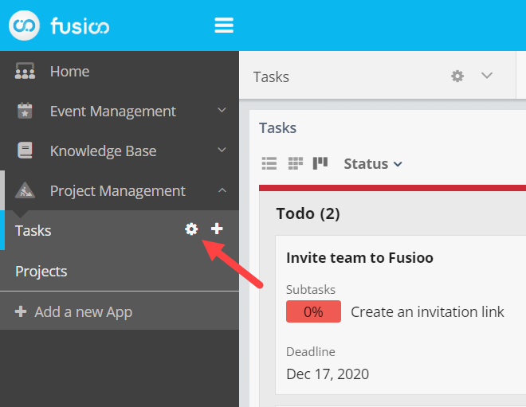Select Tasks app in the sidebar
Viewport: 526px width, 407px height.
pyautogui.click(x=33, y=230)
